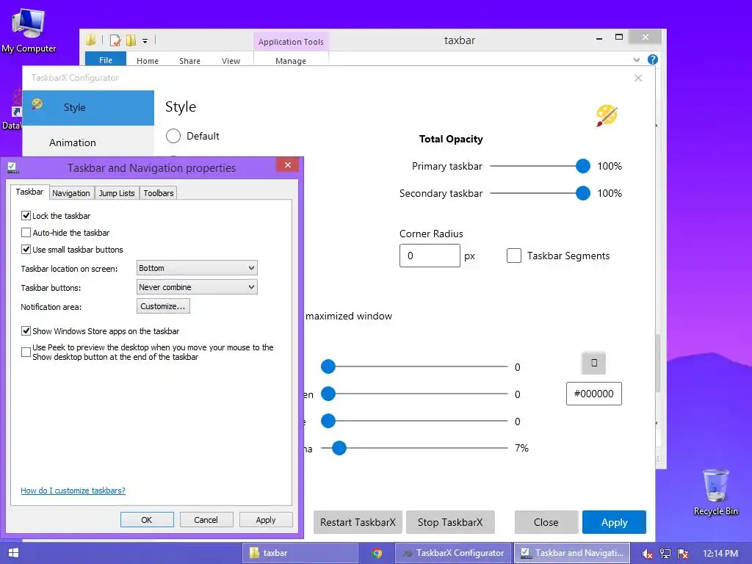Image resolution: width=752 pixels, height=564 pixels.
Task: Click Restart TaskbarX button
Action: pos(358,522)
